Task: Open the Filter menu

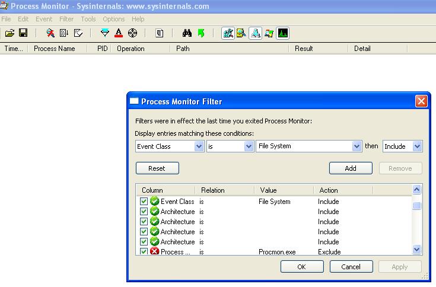Action: [66, 19]
